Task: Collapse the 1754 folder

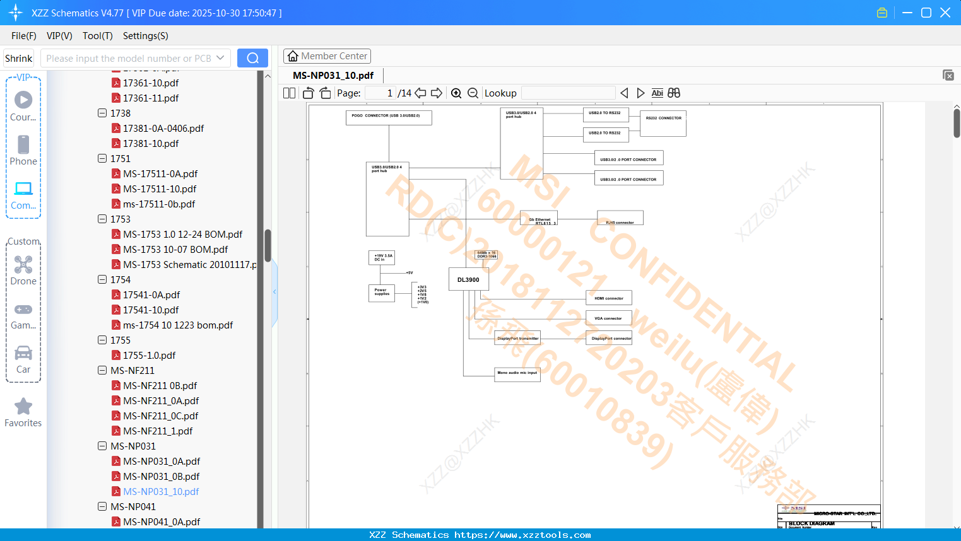Action: (102, 279)
